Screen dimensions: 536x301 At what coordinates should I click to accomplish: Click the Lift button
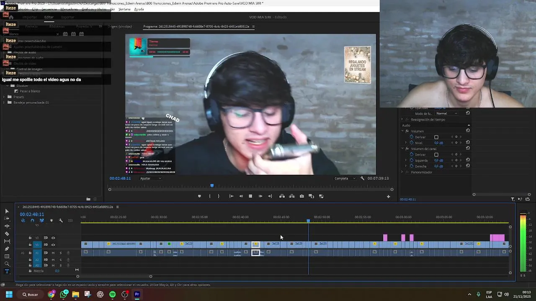point(282,196)
